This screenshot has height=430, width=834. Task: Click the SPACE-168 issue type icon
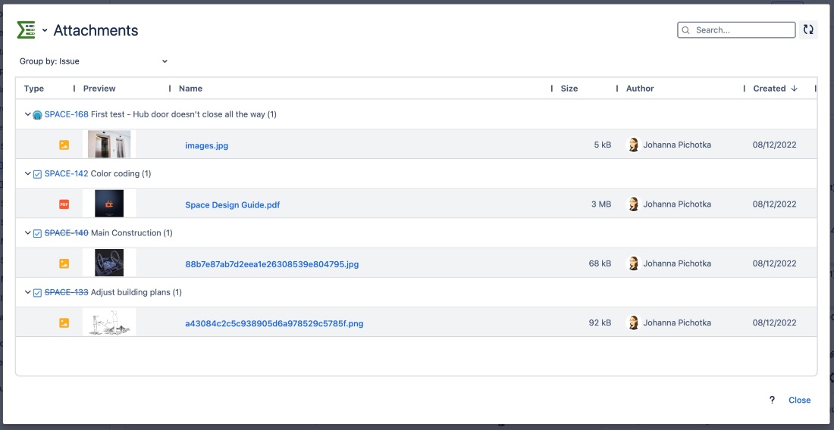click(37, 114)
